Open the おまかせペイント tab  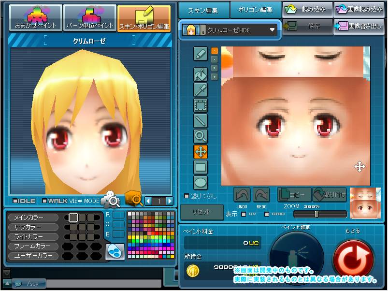click(x=36, y=18)
